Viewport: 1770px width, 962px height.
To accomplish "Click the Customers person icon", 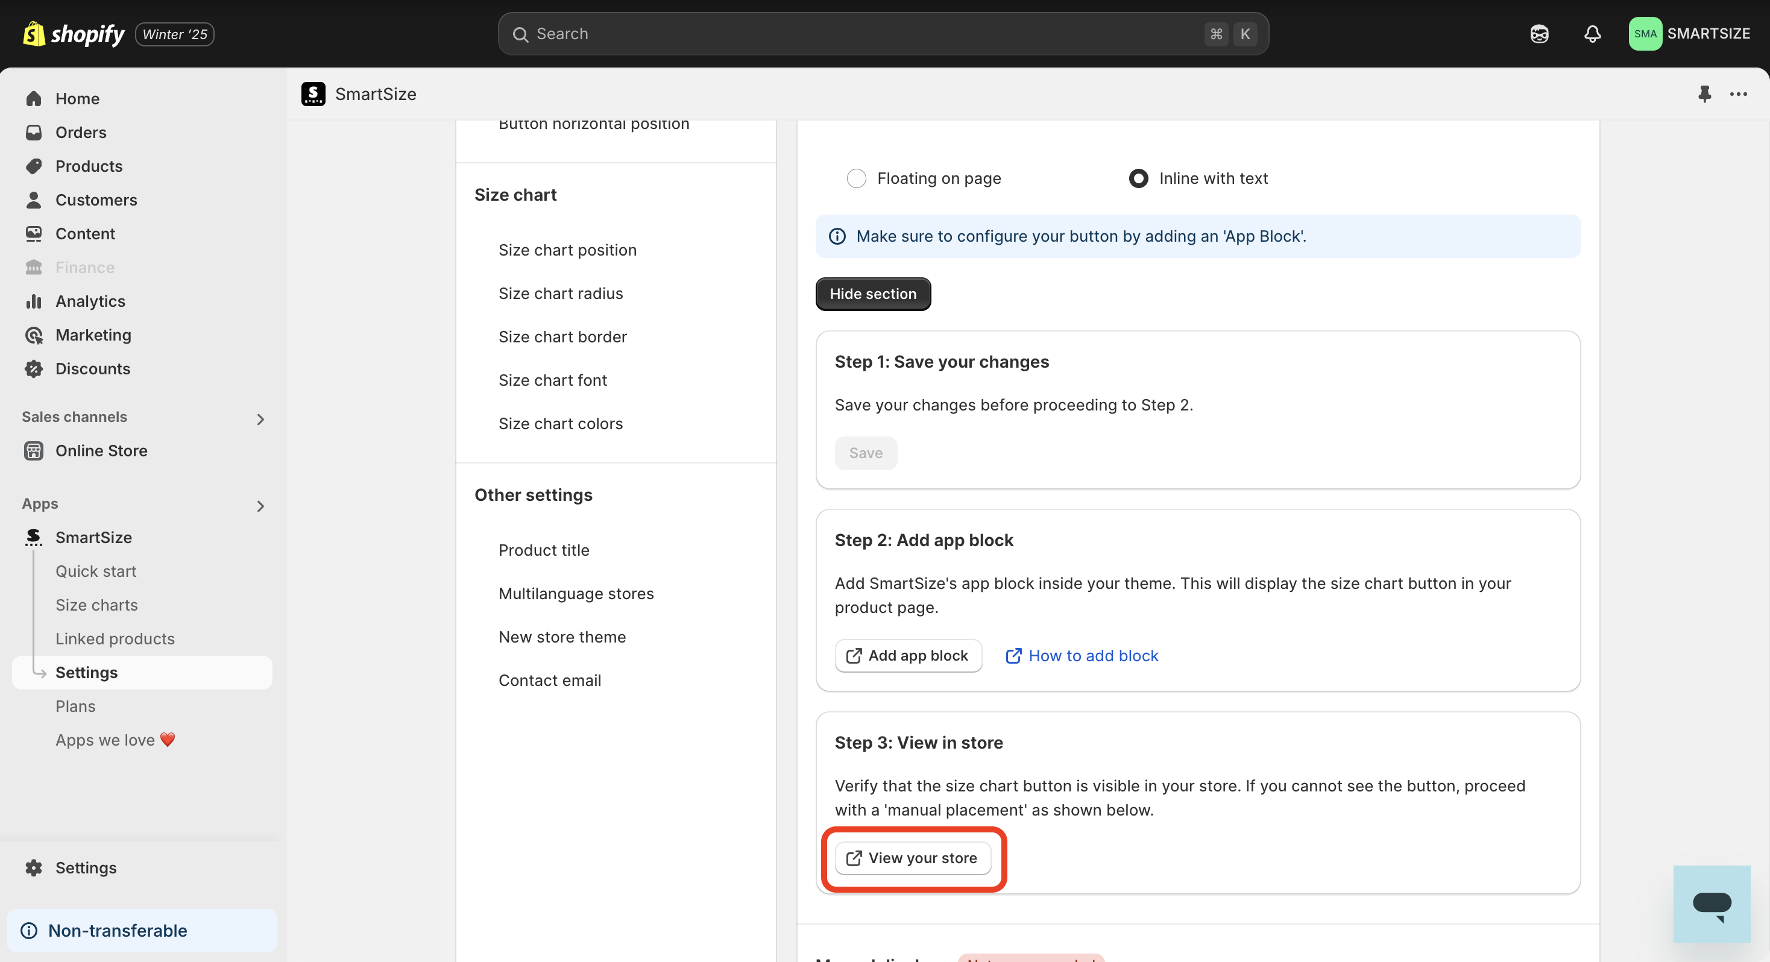I will click(34, 200).
